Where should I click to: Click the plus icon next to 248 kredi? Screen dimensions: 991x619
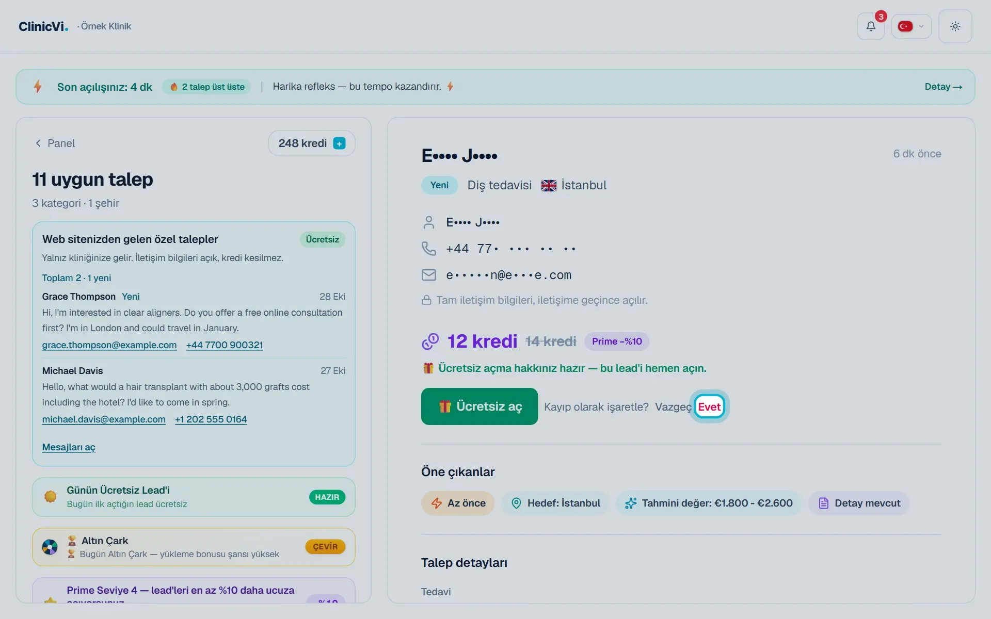point(339,143)
